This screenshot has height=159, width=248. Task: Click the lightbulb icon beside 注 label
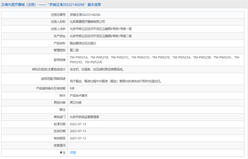click(61, 153)
